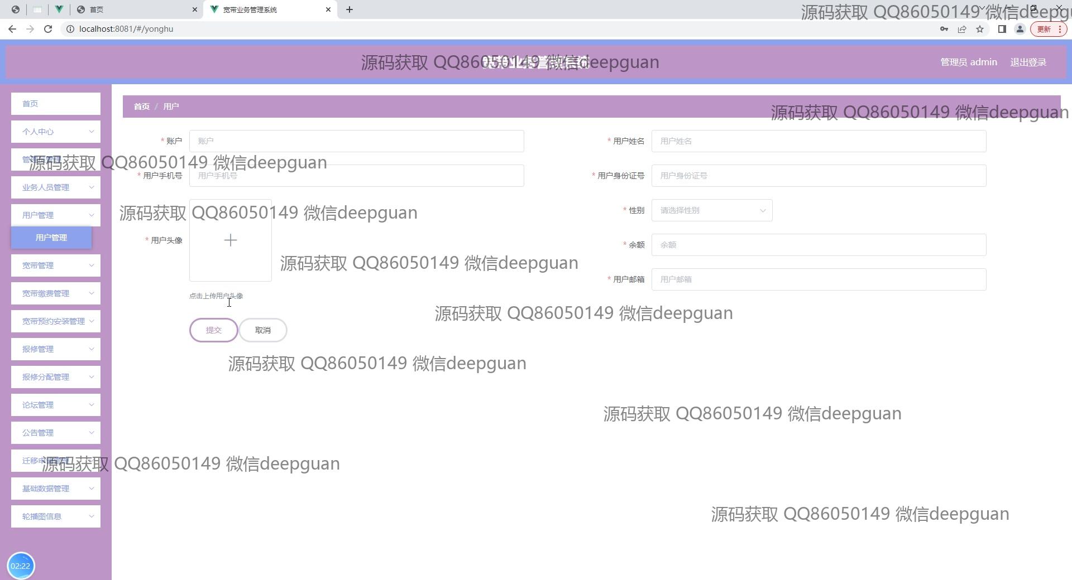Click 退出登录 to log out
The image size is (1072, 580).
1028,62
